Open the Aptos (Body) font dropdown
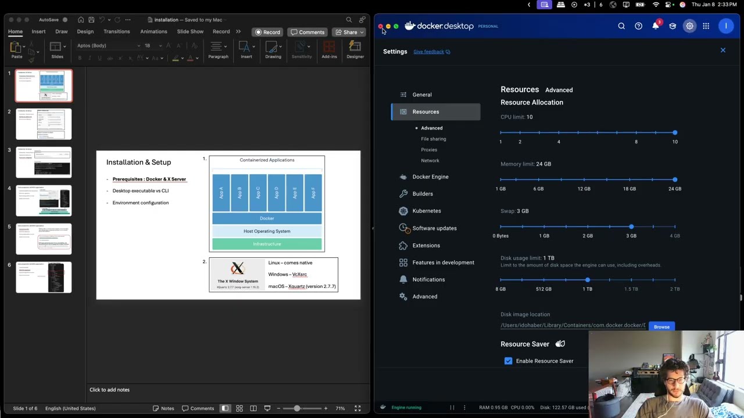Image resolution: width=744 pixels, height=418 pixels. pyautogui.click(x=108, y=45)
